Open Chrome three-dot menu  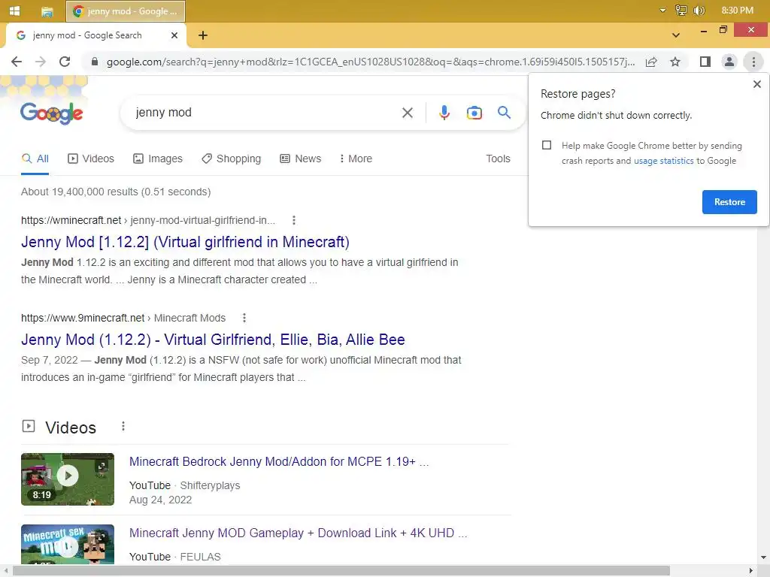tap(753, 62)
